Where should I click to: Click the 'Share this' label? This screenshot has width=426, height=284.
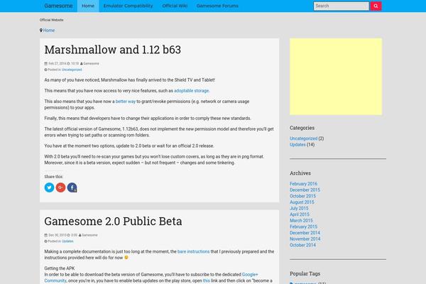(x=53, y=177)
